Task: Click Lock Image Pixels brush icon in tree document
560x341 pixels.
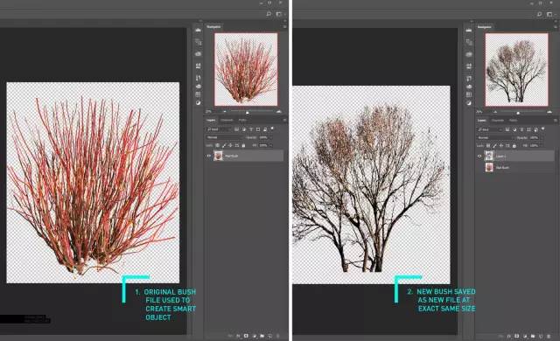Action: tap(494, 145)
